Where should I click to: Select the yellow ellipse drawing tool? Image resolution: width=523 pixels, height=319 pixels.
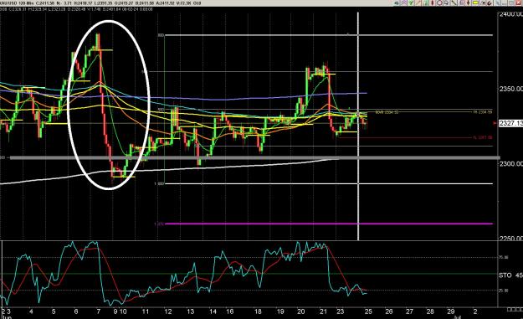pos(475,3)
